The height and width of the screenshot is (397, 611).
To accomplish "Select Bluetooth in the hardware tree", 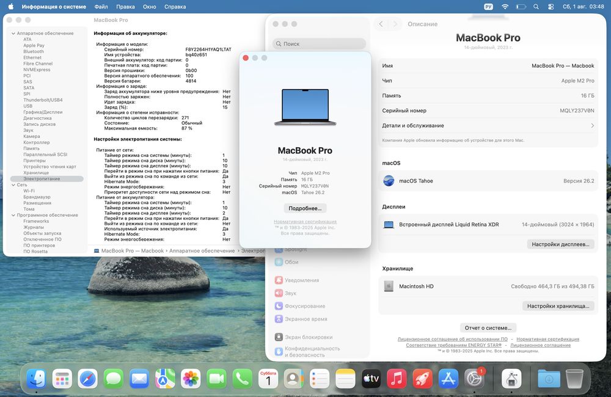I will [x=34, y=51].
